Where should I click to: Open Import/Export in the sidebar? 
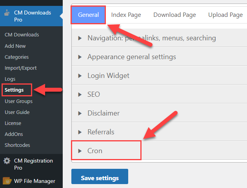pos(21,68)
